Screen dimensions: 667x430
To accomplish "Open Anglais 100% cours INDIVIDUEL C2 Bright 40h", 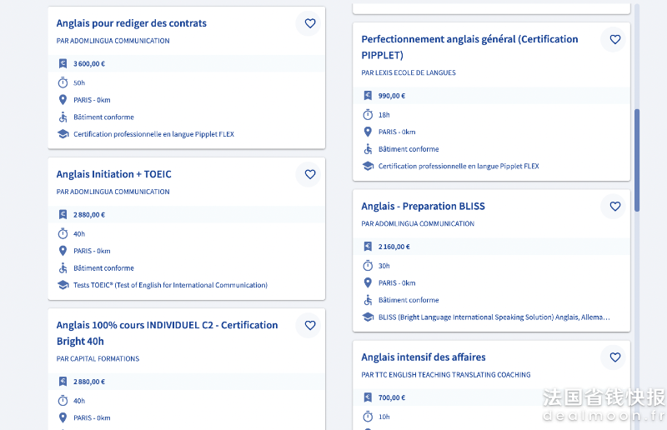I will pos(168,333).
